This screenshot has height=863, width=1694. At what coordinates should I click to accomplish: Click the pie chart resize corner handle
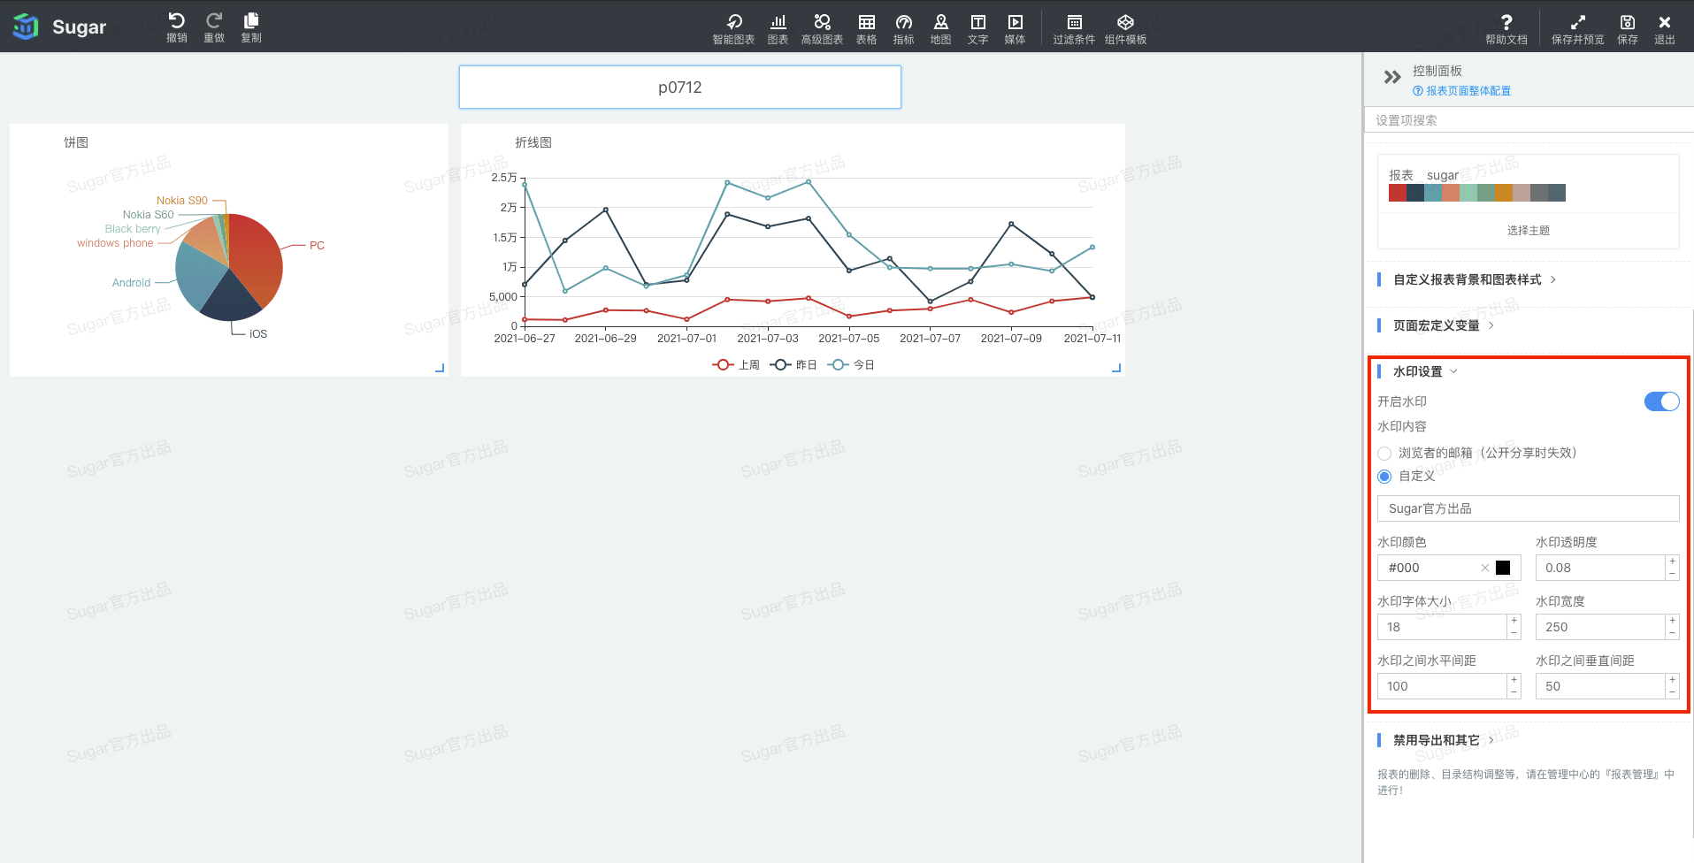coord(440,368)
